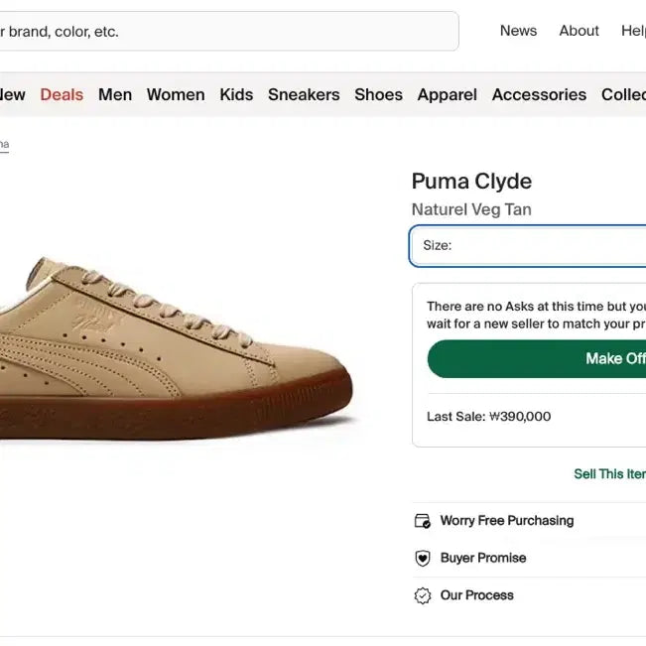
Task: Expand the Worry Free Purchasing section
Action: tap(530, 521)
